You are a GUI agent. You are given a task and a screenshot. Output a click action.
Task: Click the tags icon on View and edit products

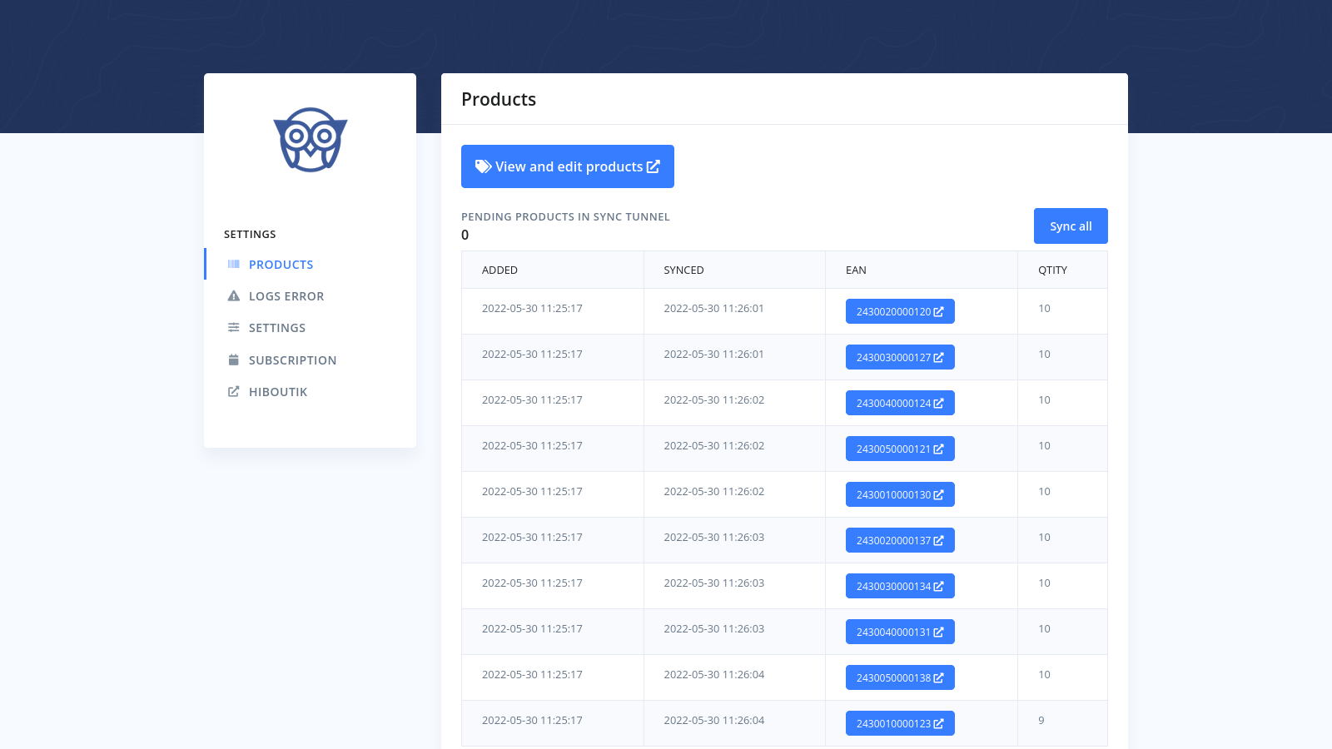point(484,166)
